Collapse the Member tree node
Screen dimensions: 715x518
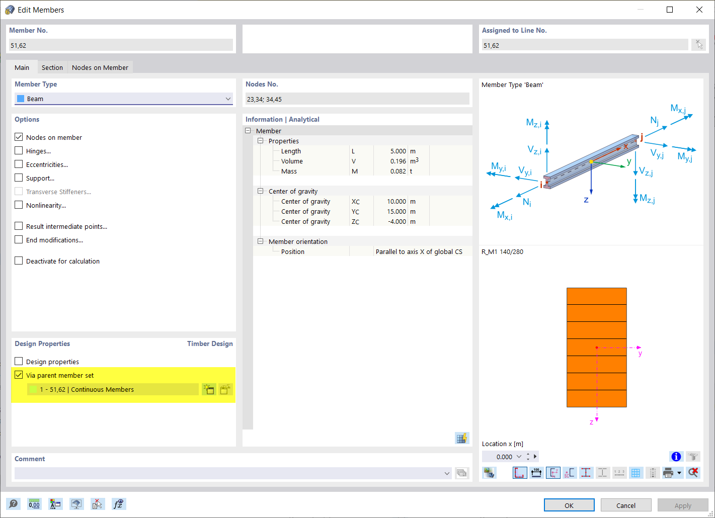click(248, 131)
